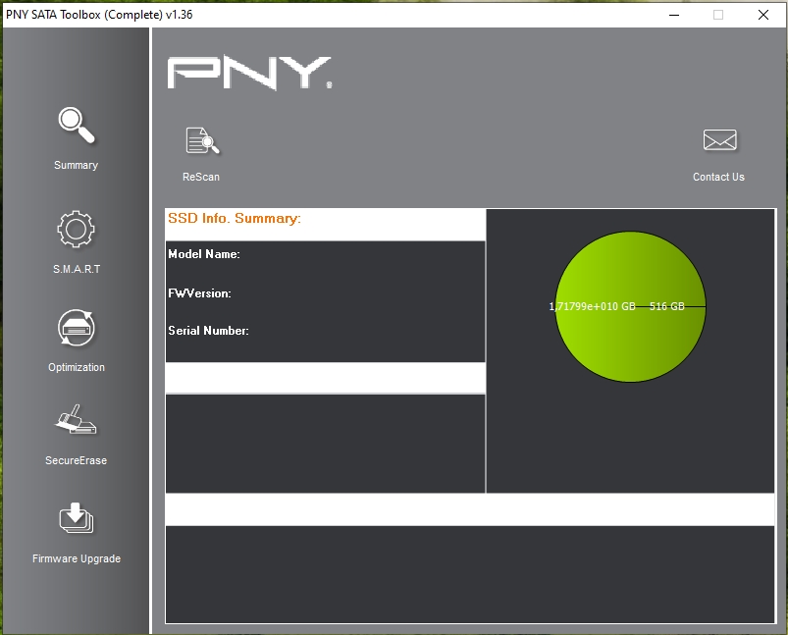Click the ReScan label
Screen dimensions: 788x635
pyautogui.click(x=201, y=177)
